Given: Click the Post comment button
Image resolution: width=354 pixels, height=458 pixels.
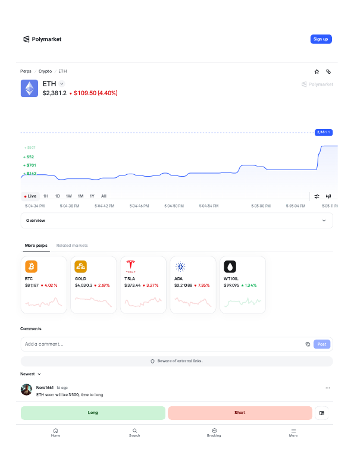Looking at the screenshot, I should [322, 344].
